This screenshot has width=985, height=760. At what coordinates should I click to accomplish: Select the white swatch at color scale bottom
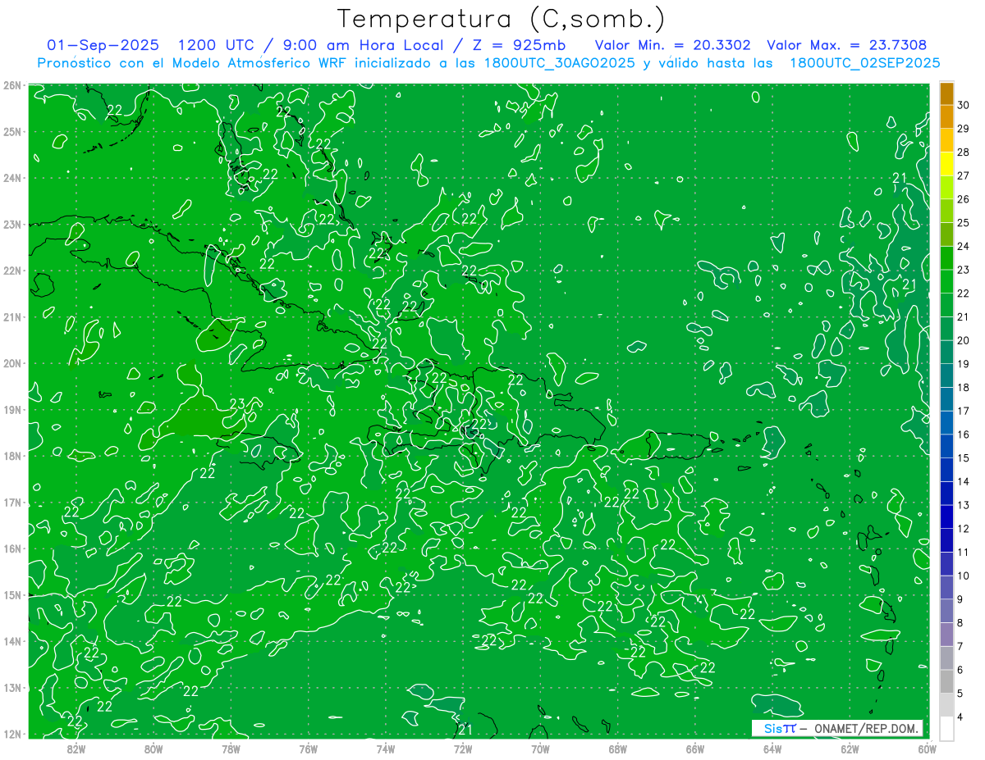946,727
